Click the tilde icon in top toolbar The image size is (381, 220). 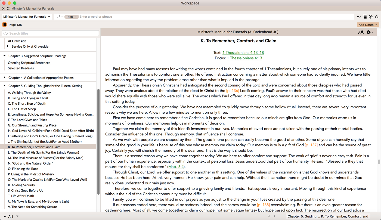coord(359,17)
